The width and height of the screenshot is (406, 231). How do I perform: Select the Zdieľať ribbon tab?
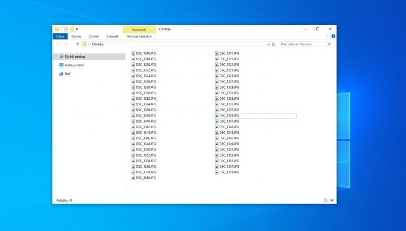tap(94, 36)
